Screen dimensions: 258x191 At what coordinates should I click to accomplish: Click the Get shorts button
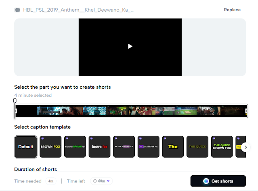point(218,181)
